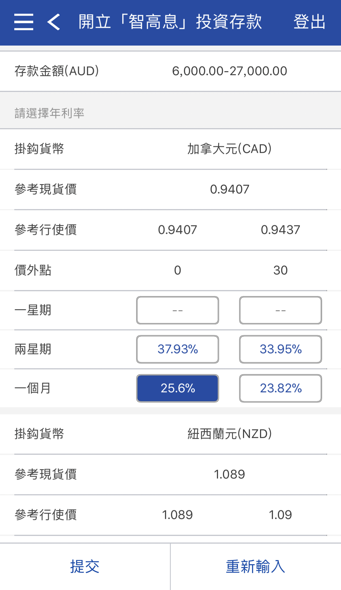Tap the 加拿大元(CAD) linked currency row
The image size is (341, 590).
tap(230, 149)
